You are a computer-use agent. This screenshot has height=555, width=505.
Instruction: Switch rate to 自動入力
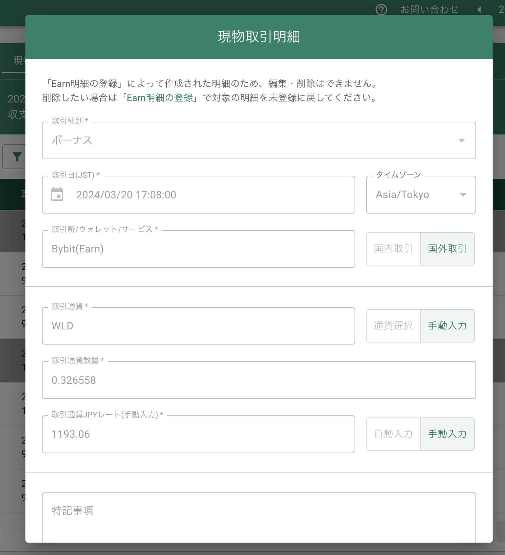click(393, 434)
